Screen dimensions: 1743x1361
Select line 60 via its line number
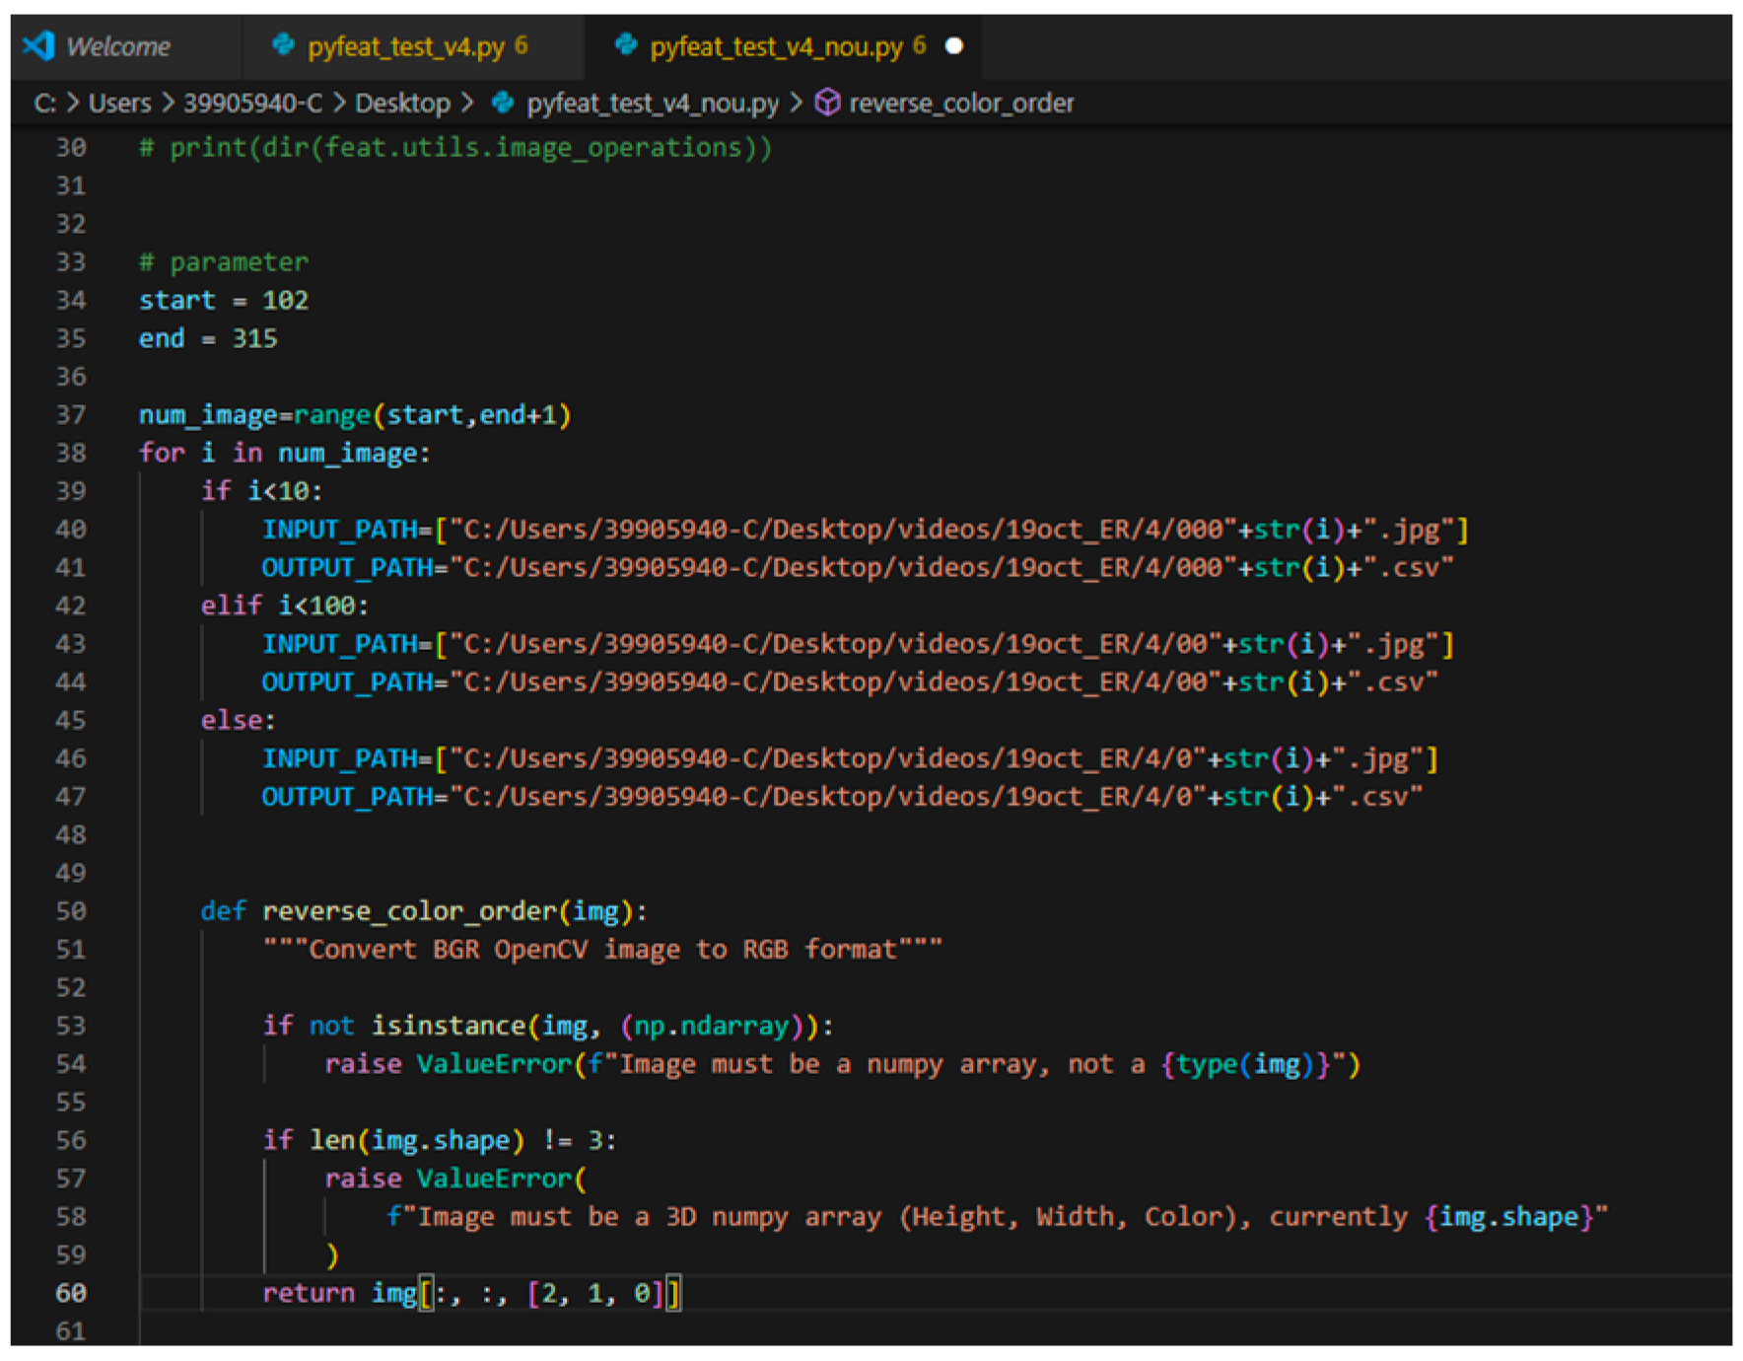pos(71,1293)
